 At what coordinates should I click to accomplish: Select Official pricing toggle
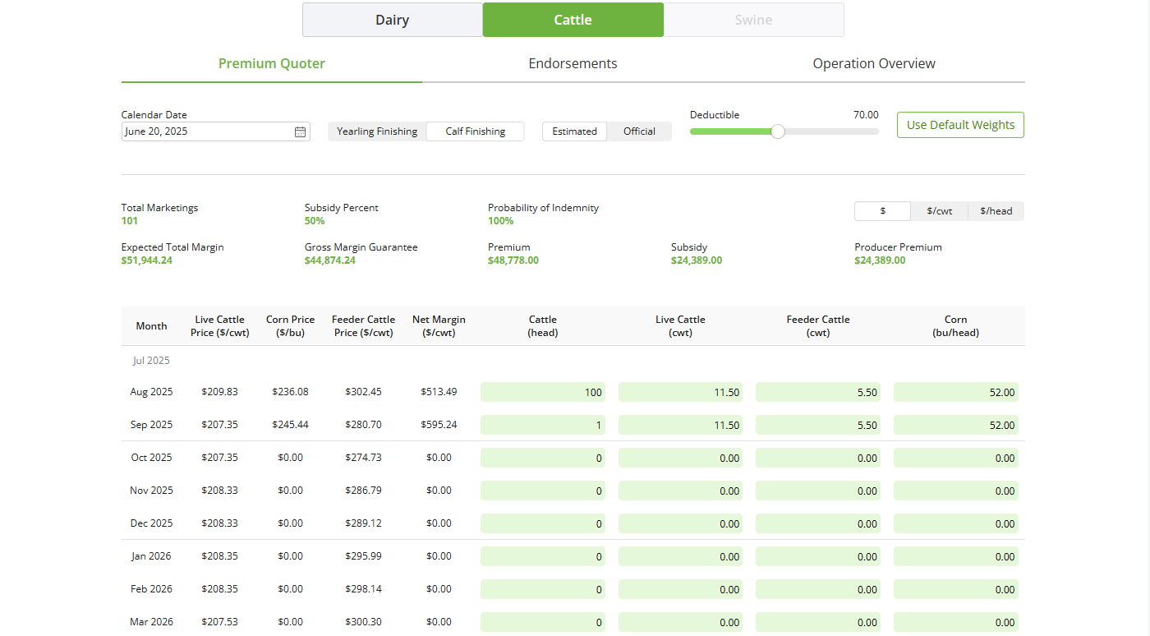639,131
